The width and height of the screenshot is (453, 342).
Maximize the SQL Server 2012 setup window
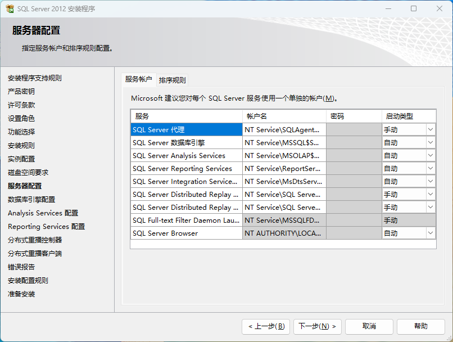pos(414,8)
